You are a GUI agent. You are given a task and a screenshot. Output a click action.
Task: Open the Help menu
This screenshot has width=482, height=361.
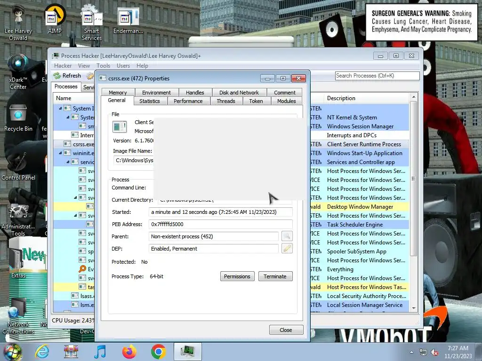(x=142, y=66)
